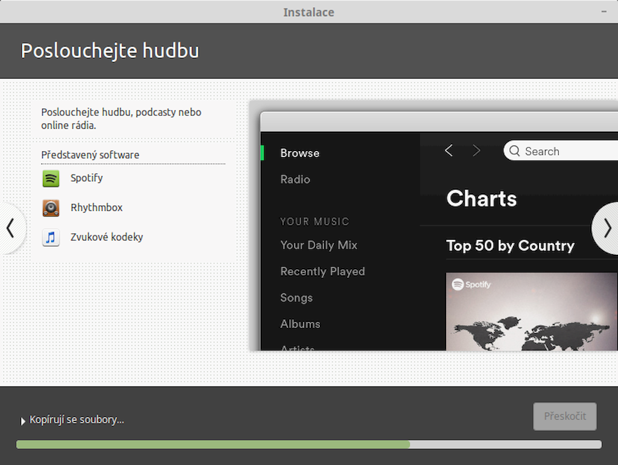618x465 pixels.
Task: Click the Search input field
Action: point(561,150)
